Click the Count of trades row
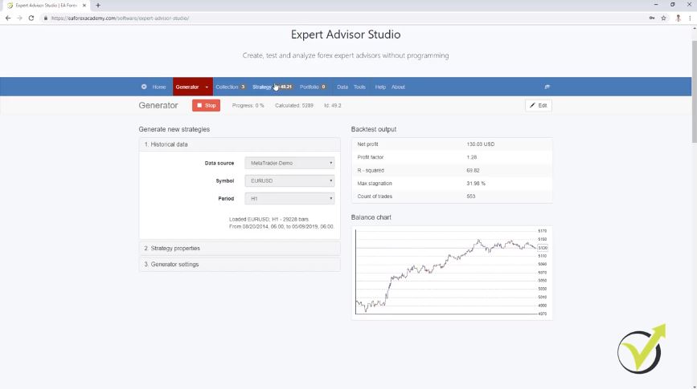Viewport: 697px width, 389px height. (x=452, y=196)
